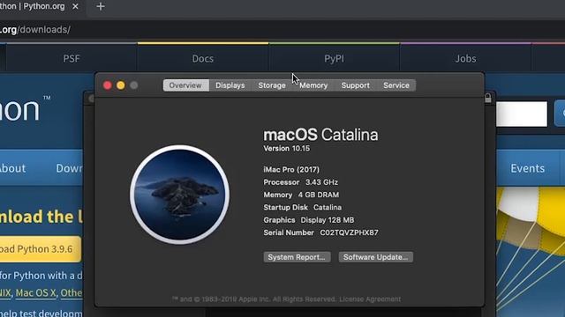Open System Report
The image size is (565, 317).
point(297,257)
